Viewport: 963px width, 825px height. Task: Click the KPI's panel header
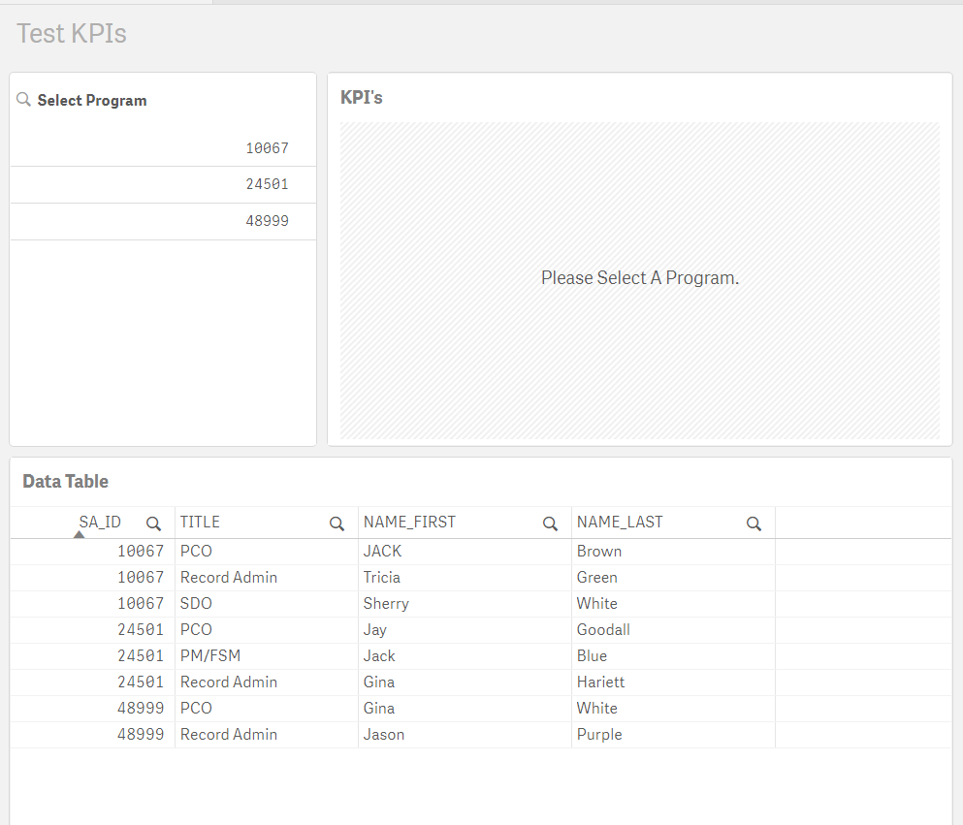(361, 97)
